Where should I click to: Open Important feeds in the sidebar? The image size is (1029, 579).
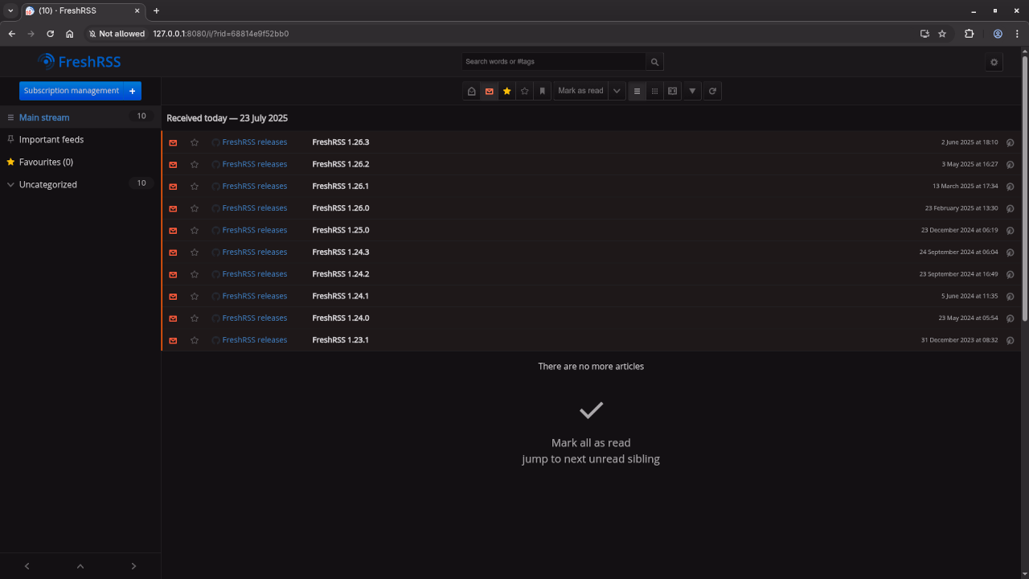point(80,139)
